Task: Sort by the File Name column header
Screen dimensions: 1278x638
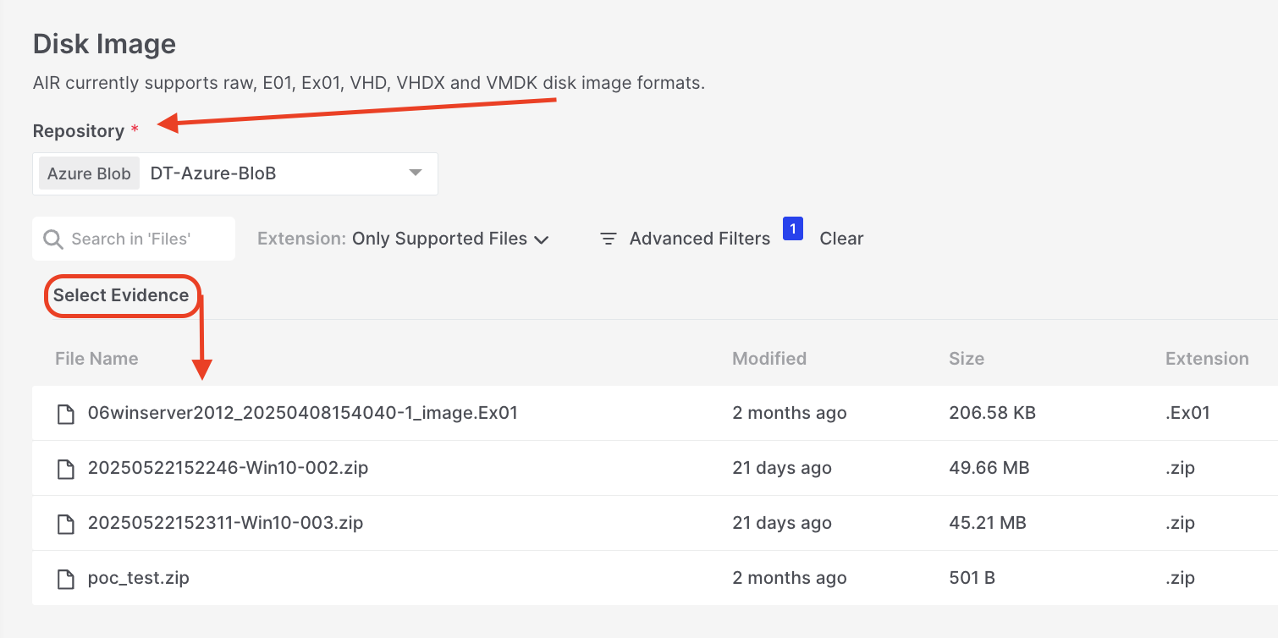Action: tap(96, 359)
